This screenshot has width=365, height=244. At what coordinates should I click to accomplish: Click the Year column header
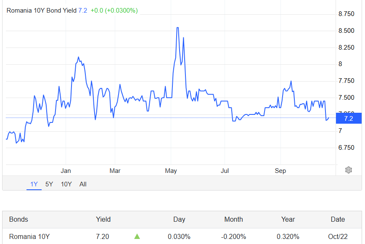(288, 219)
